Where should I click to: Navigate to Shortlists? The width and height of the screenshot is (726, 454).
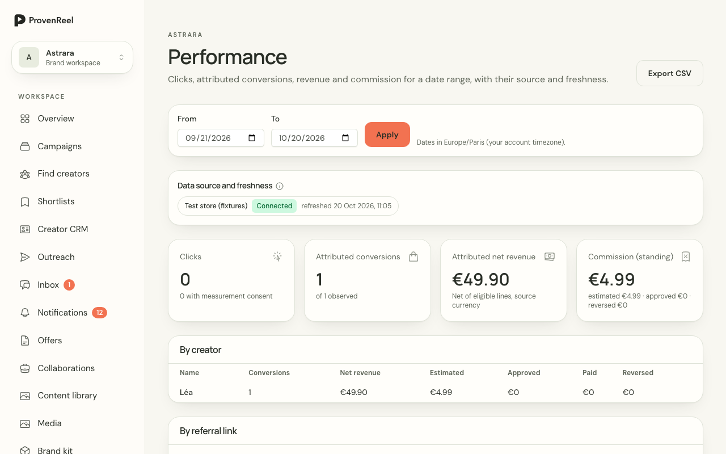pos(56,201)
